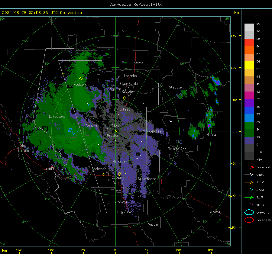Select the purple 39–36 dBZ swatch
Image resolution: width=272 pixels, height=254 pixels.
[x=249, y=103]
